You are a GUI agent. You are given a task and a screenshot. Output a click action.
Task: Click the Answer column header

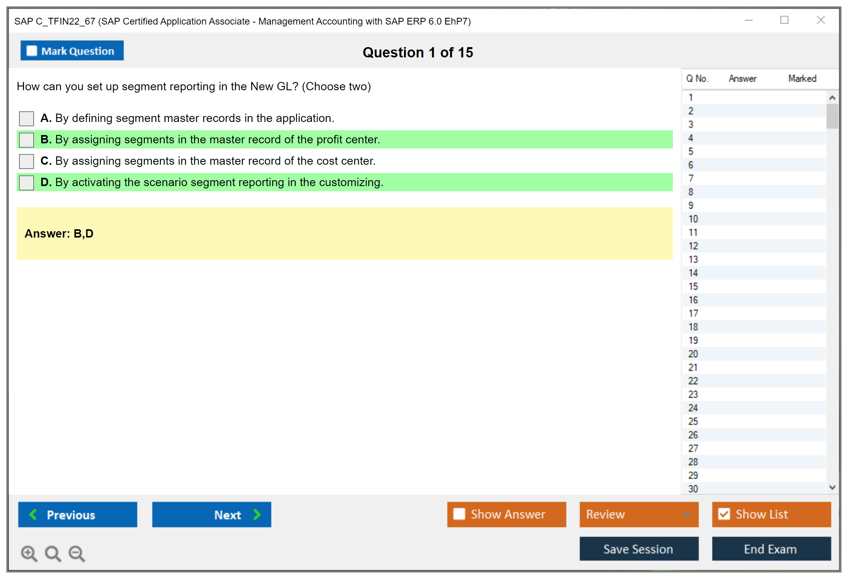[742, 78]
